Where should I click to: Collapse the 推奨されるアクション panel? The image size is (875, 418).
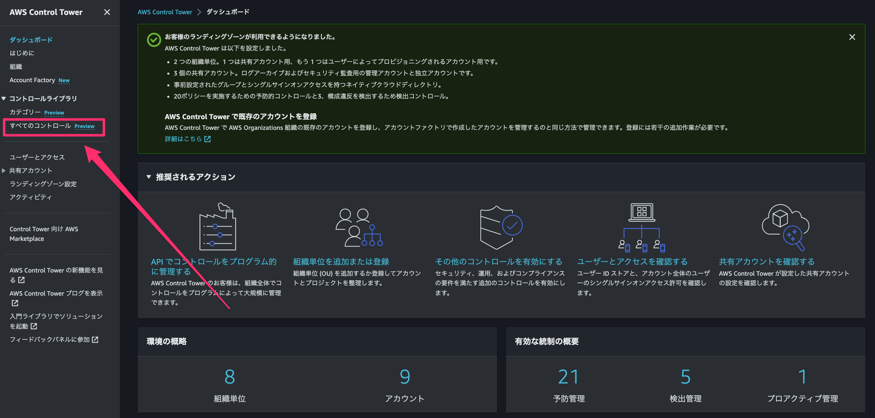coord(149,177)
